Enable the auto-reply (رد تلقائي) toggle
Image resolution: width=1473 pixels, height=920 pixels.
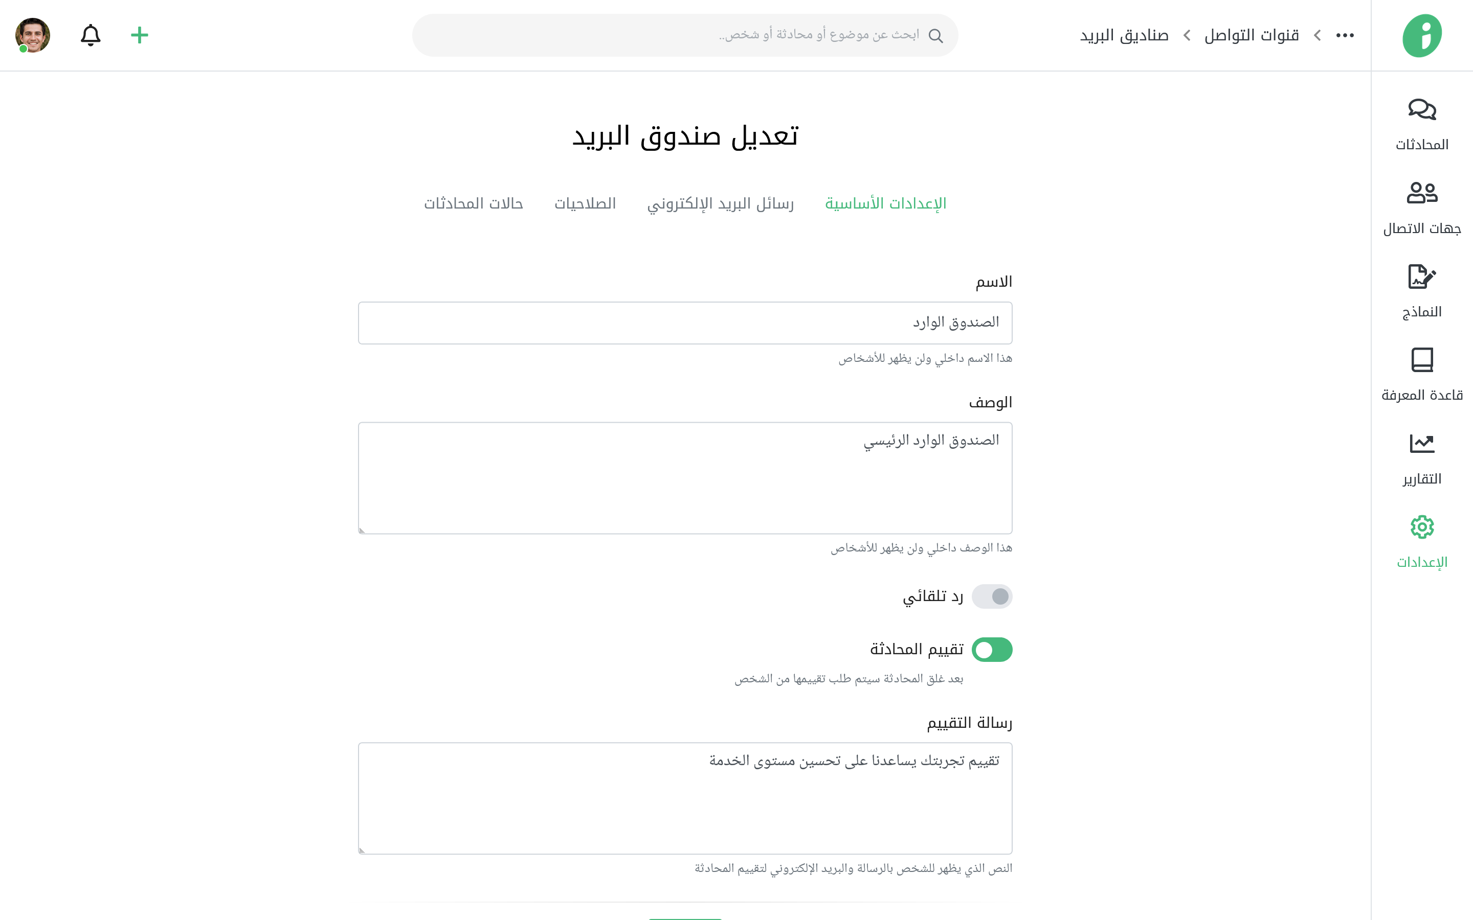pos(992,596)
